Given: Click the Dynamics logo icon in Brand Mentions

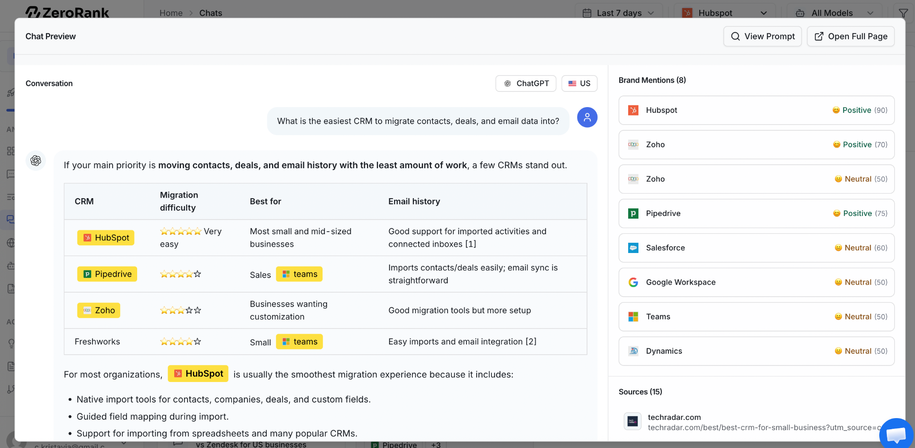Looking at the screenshot, I should pyautogui.click(x=633, y=351).
